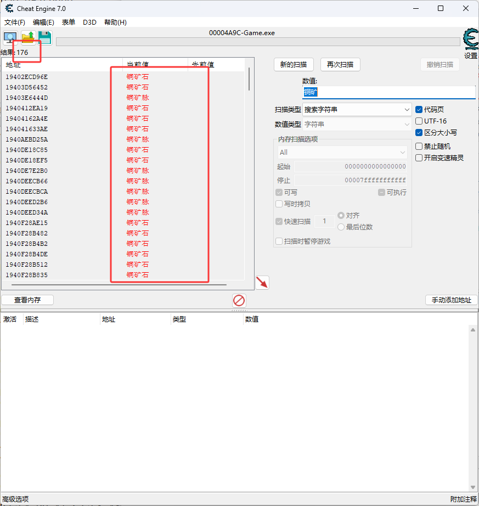
Task: Click the 停止 stop address field
Action: (350, 180)
